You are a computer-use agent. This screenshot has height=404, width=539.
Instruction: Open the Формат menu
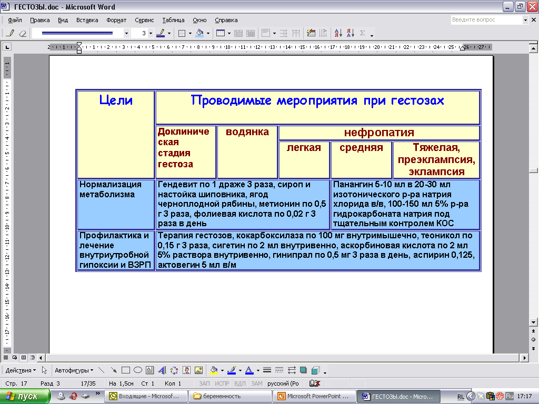click(116, 20)
